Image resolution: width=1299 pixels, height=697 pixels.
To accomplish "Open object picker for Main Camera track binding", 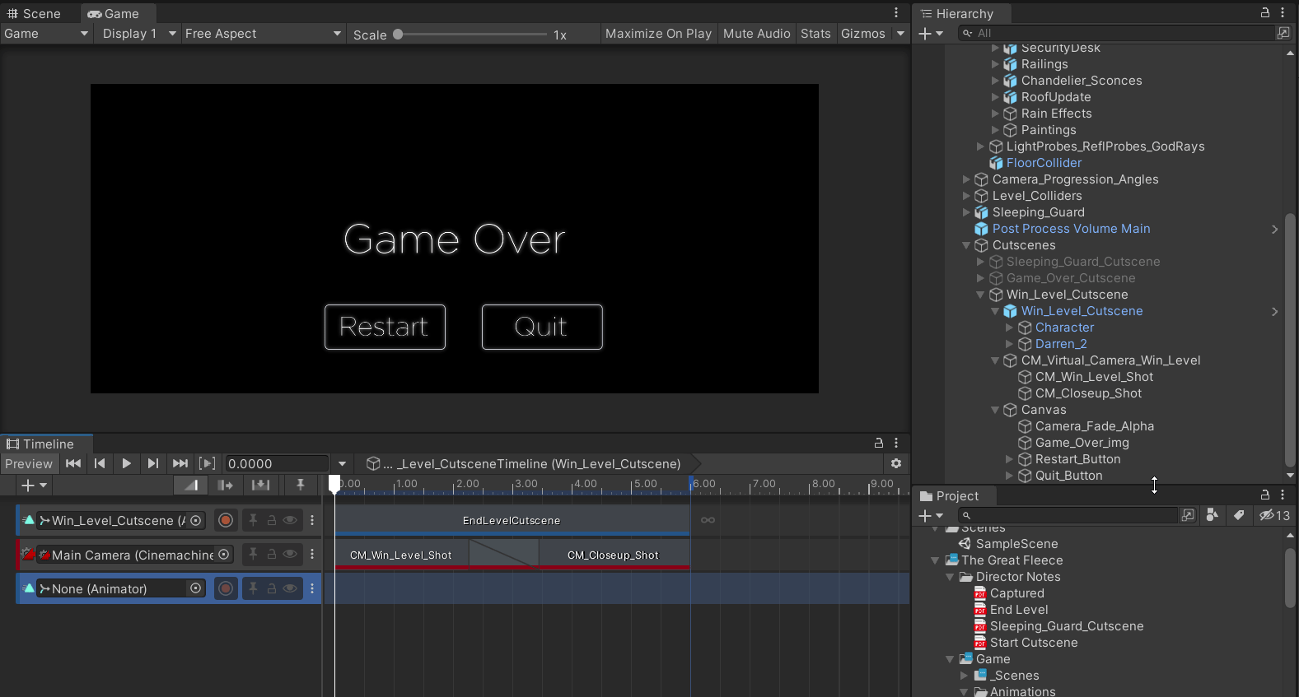I will [x=224, y=555].
